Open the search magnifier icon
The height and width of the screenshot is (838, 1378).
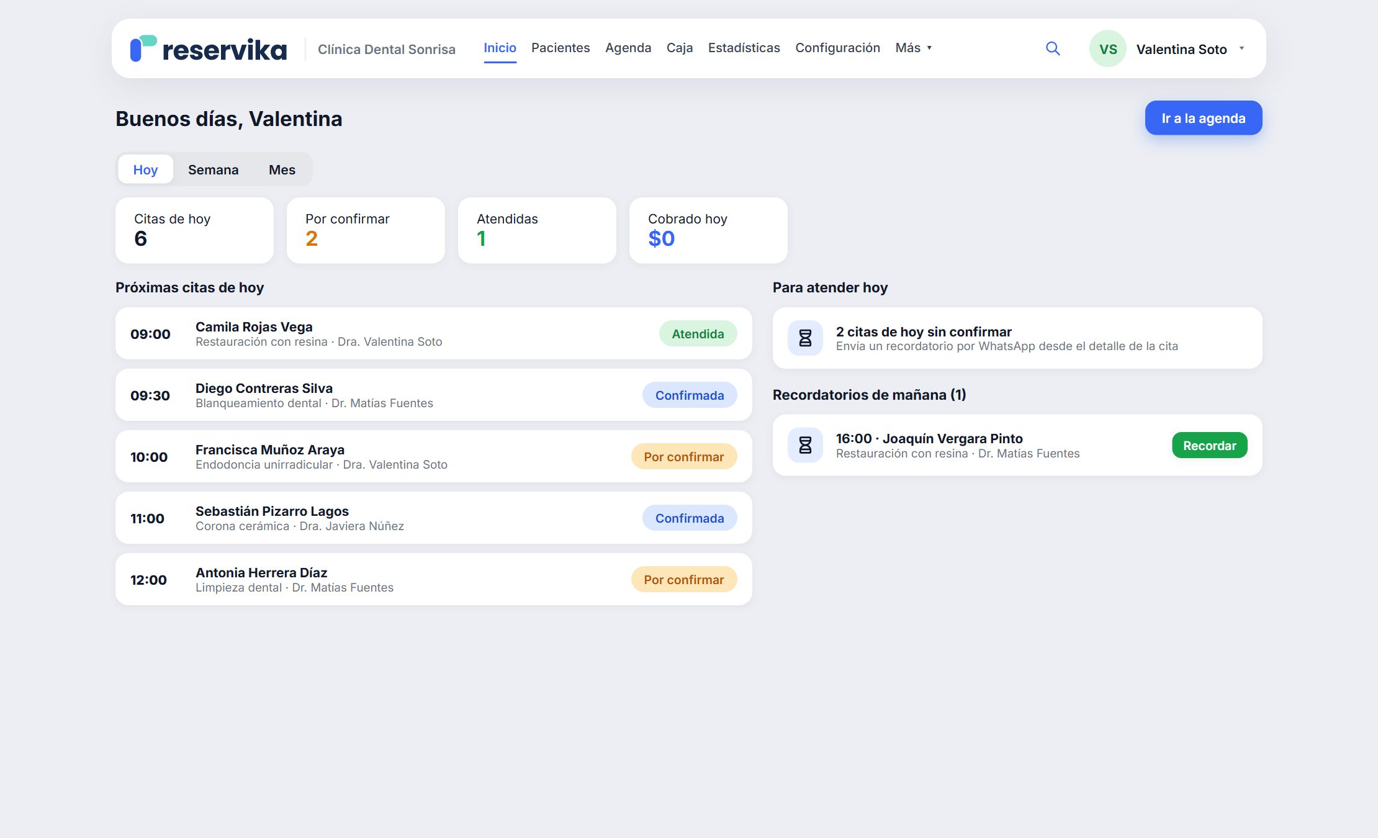point(1053,48)
